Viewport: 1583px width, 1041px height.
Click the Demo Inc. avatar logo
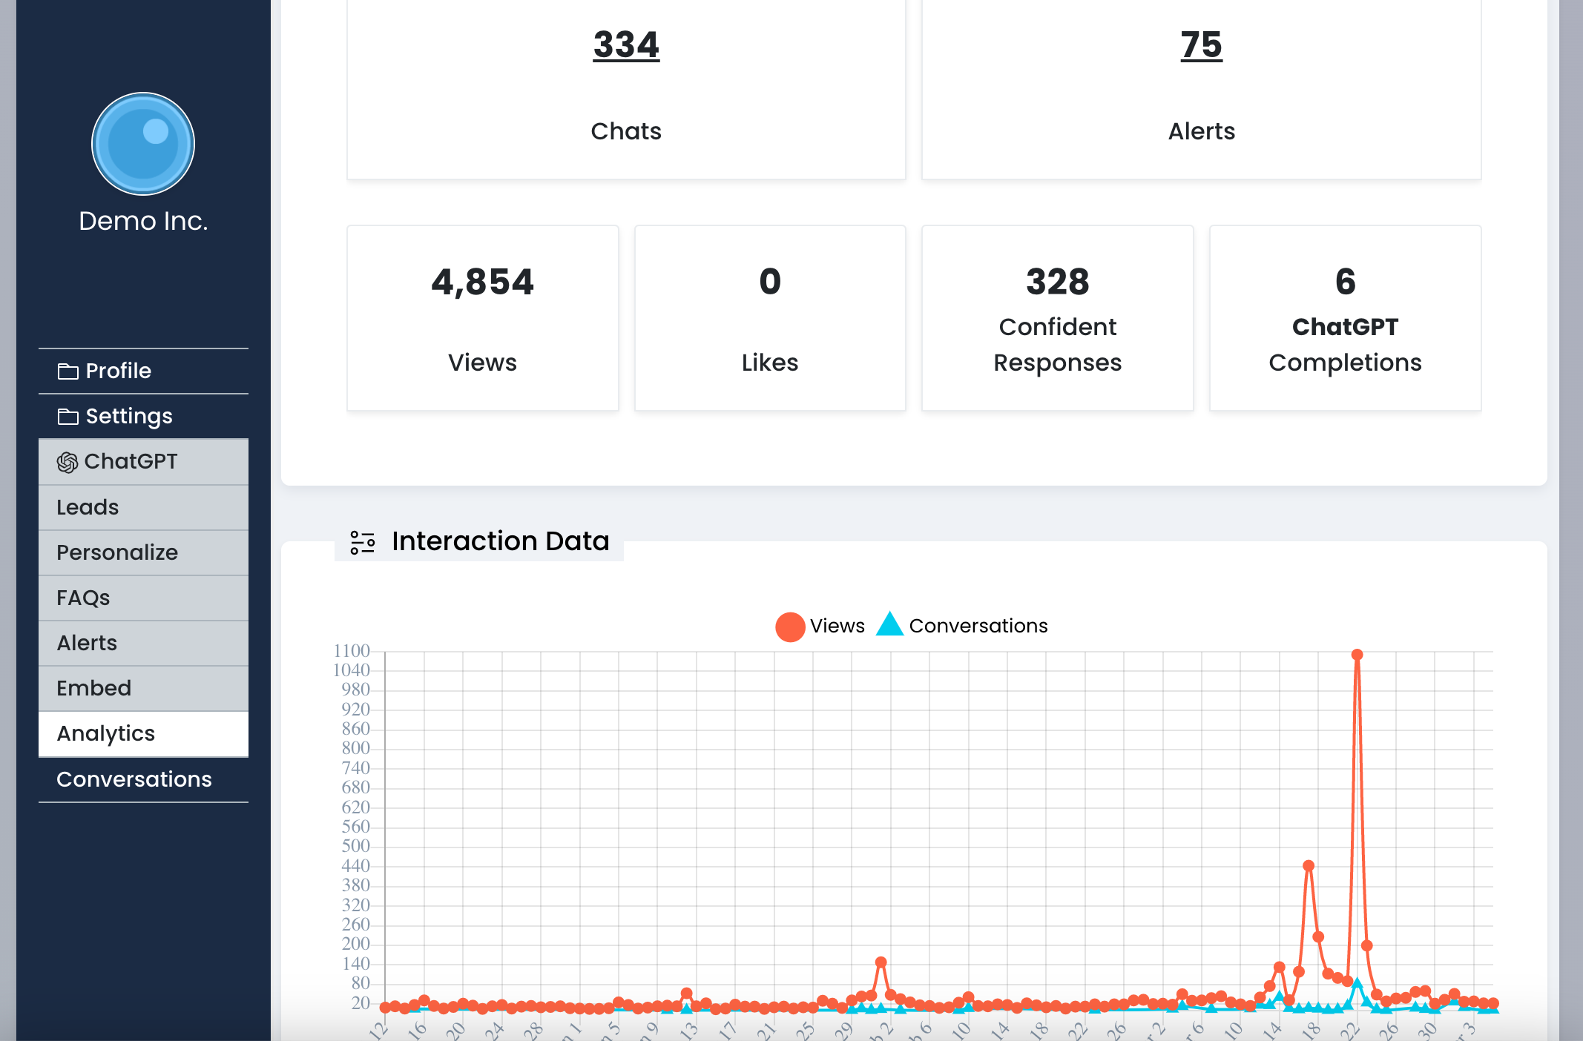pyautogui.click(x=143, y=144)
